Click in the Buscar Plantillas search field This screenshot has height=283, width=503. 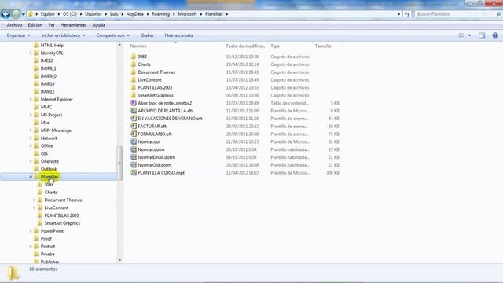(x=454, y=14)
